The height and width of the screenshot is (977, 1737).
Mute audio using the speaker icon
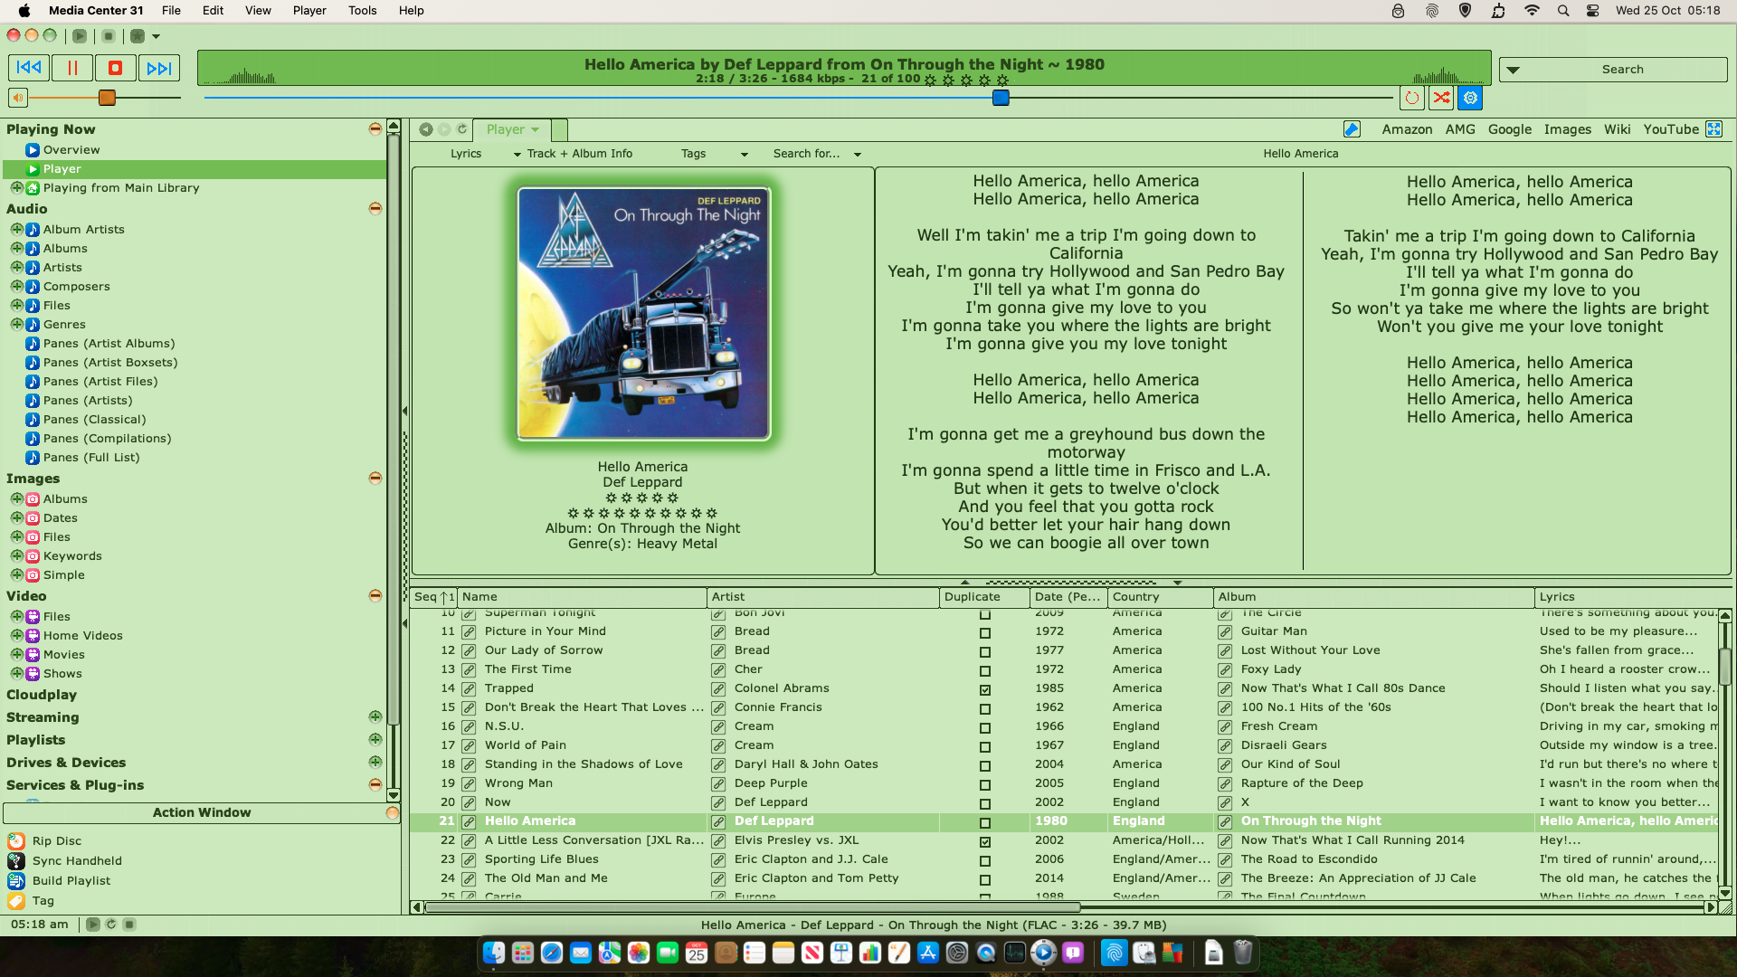(x=18, y=98)
